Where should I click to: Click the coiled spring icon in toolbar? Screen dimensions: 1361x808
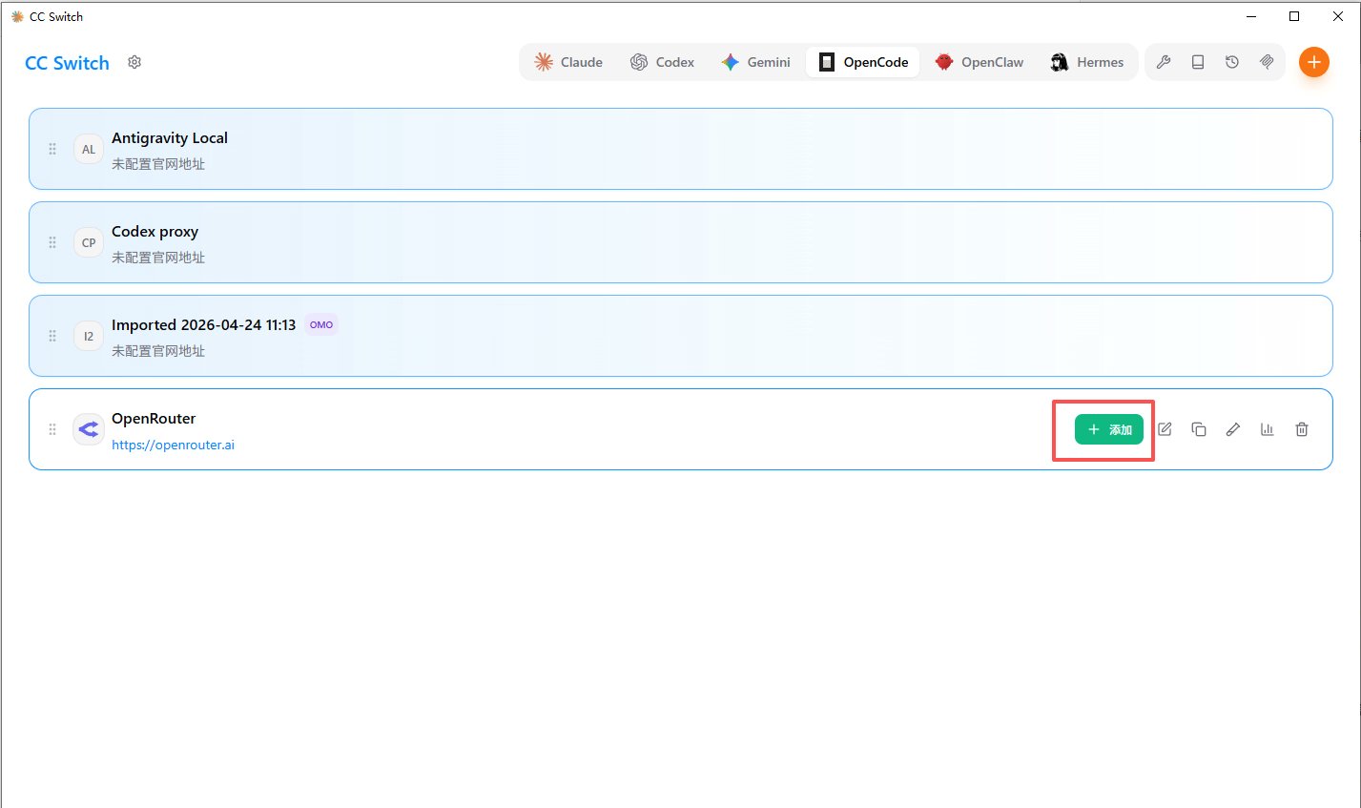1267,62
